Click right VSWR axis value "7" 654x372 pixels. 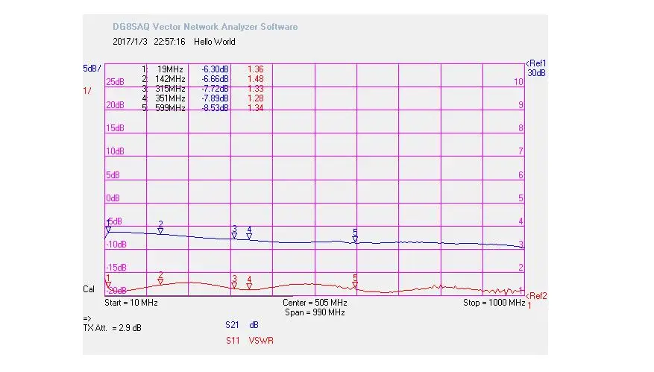[521, 151]
